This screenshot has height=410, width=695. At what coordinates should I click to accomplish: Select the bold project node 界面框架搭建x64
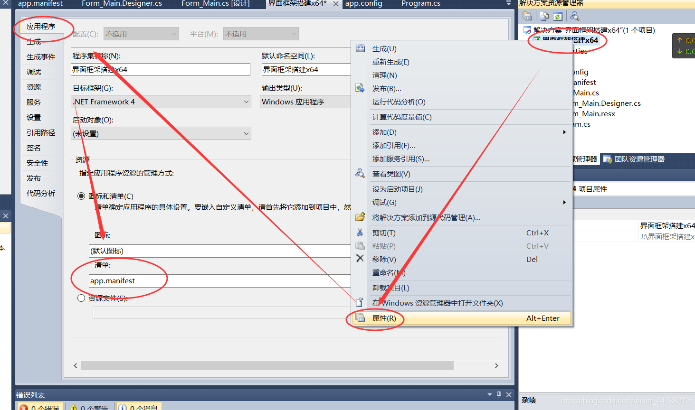570,40
